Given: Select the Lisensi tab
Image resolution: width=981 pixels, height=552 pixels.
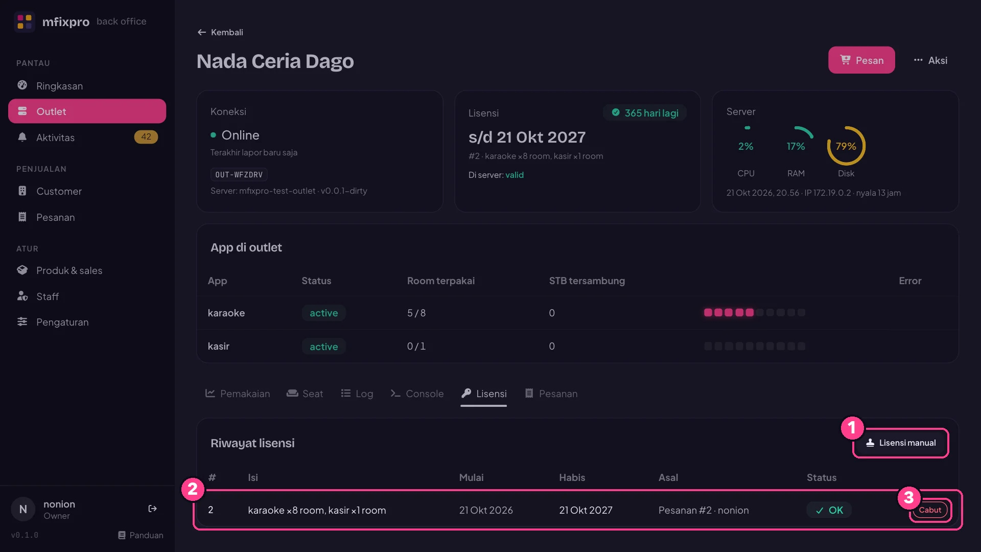Looking at the screenshot, I should click(x=483, y=394).
